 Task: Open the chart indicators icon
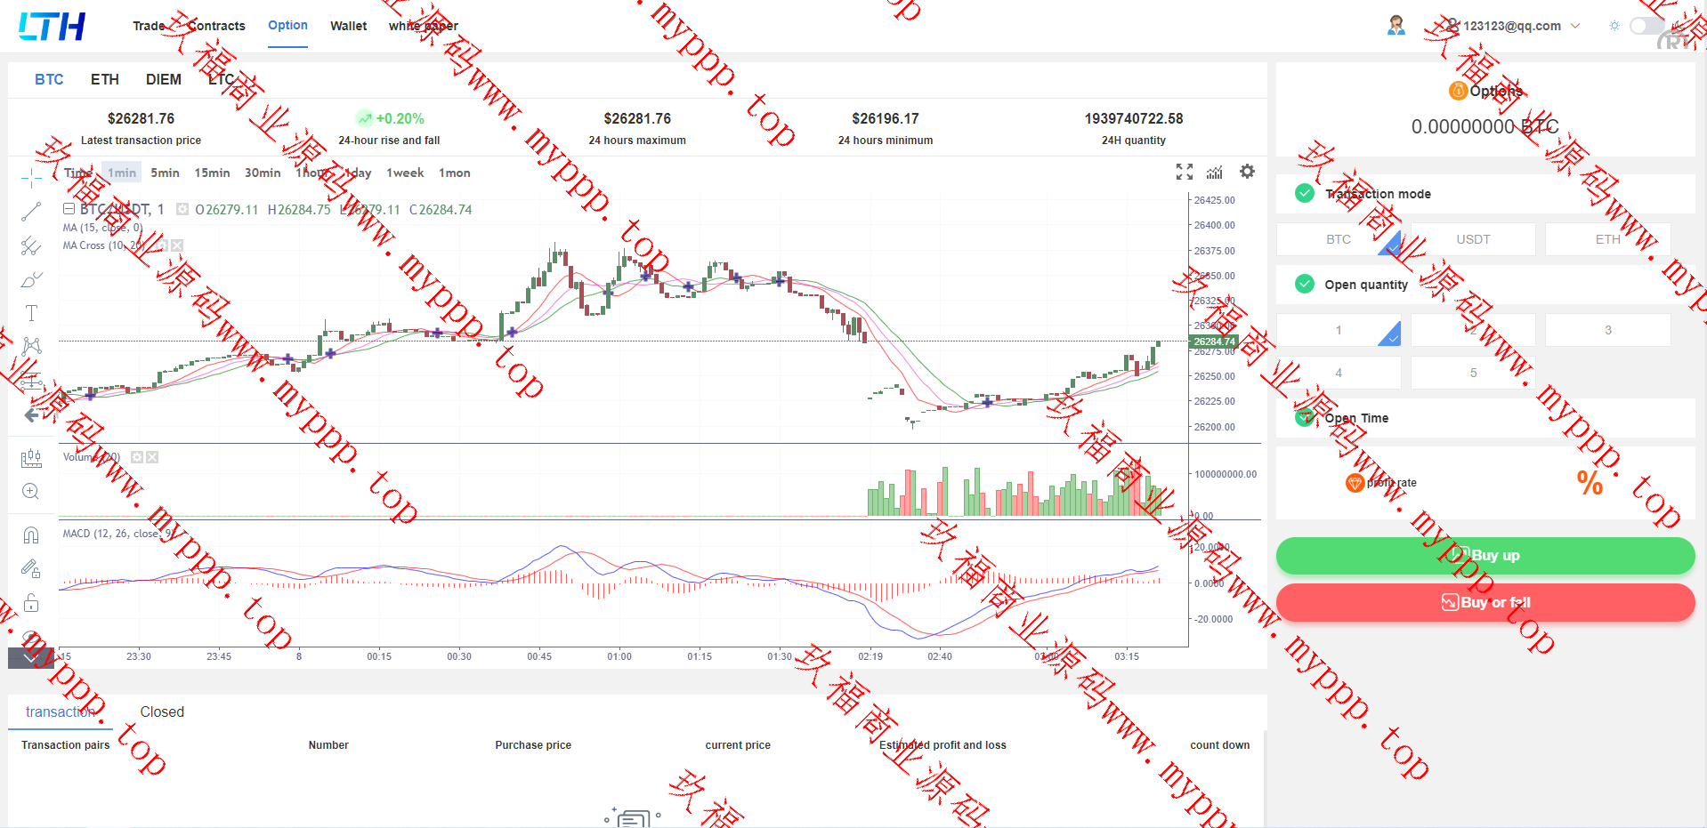(1215, 172)
